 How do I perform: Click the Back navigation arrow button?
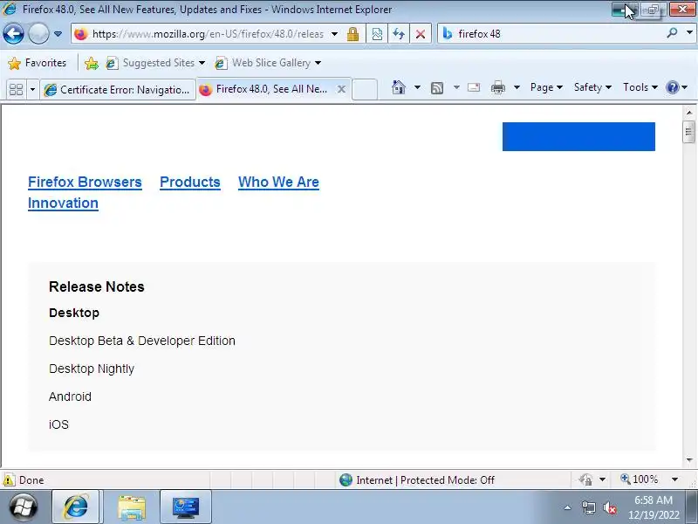pos(13,34)
